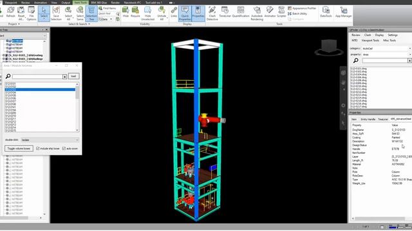Open the Select tool dropdown arrow

point(44,19)
